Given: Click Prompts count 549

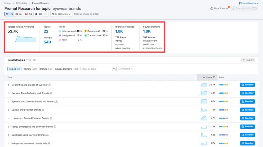Looking at the screenshot, I should (x=47, y=42).
